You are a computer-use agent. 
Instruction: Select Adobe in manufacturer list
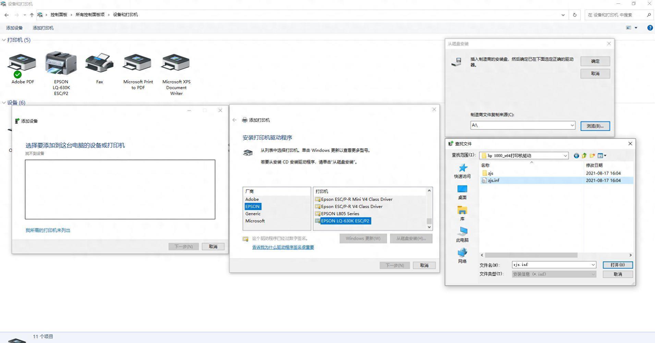(x=252, y=199)
